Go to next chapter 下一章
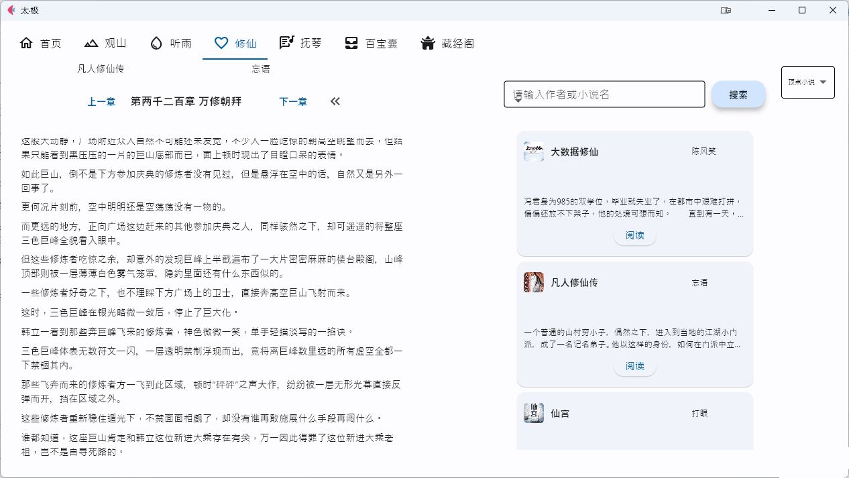849x478 pixels. [x=293, y=102]
